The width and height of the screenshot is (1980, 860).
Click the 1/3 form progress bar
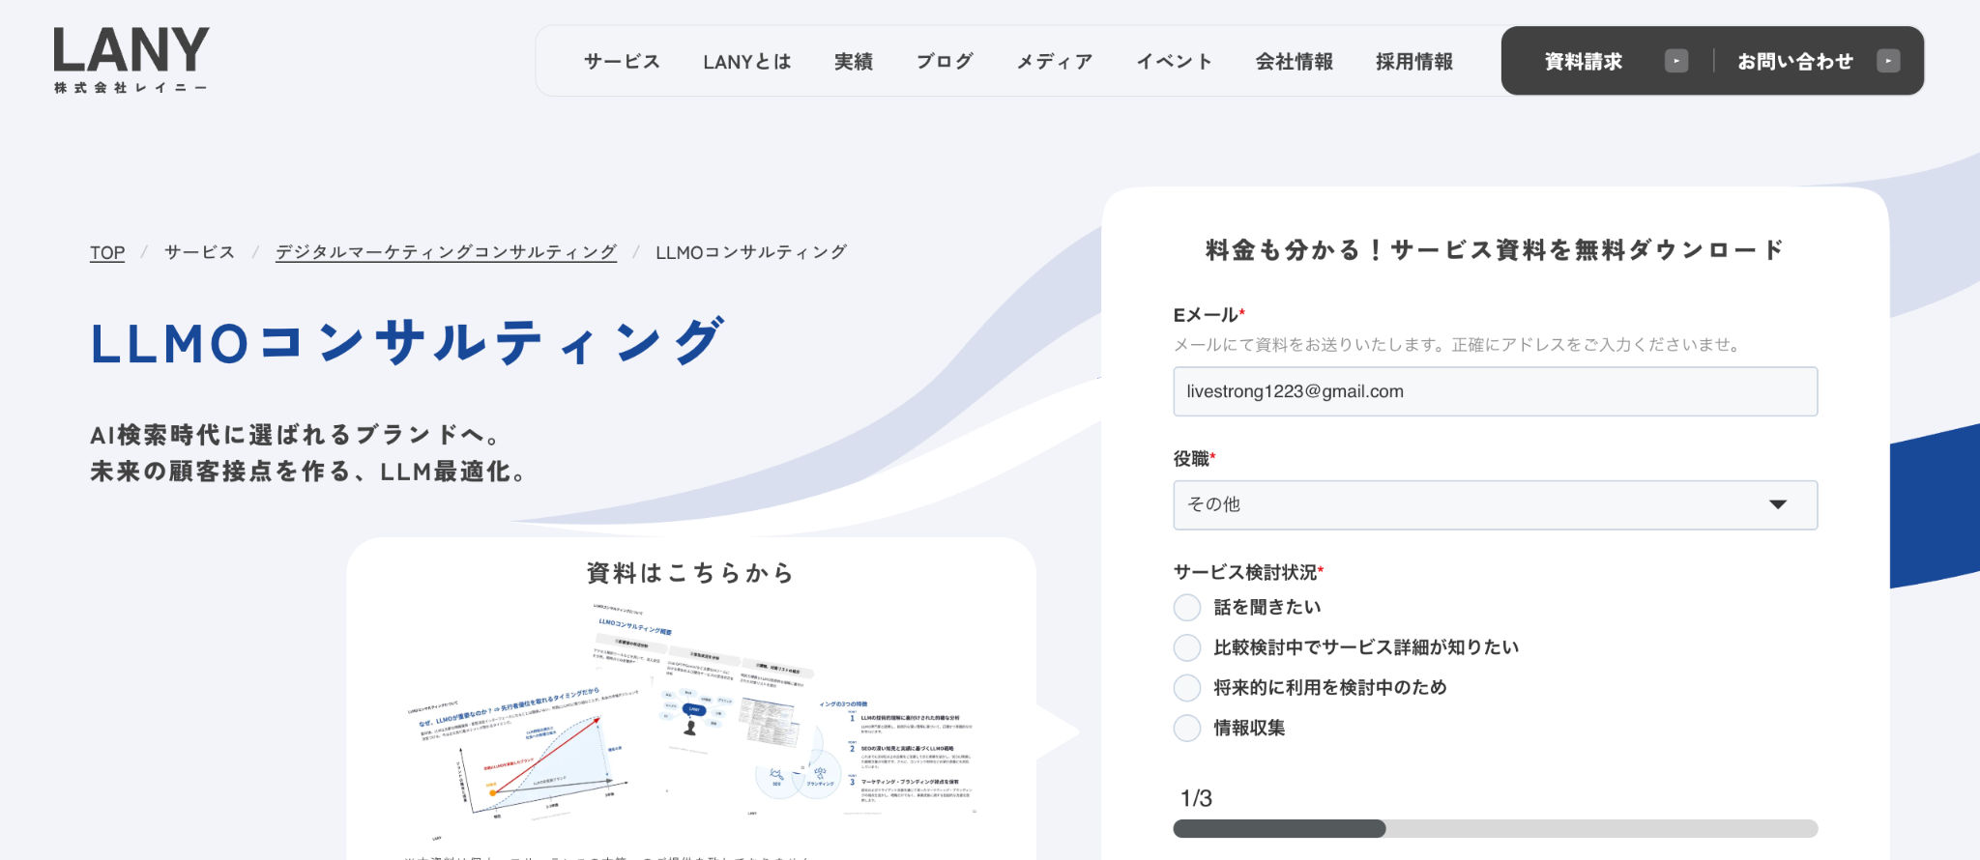tap(1494, 828)
